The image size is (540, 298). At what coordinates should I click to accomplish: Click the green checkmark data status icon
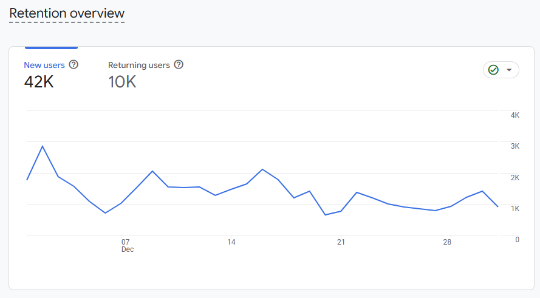coord(493,70)
